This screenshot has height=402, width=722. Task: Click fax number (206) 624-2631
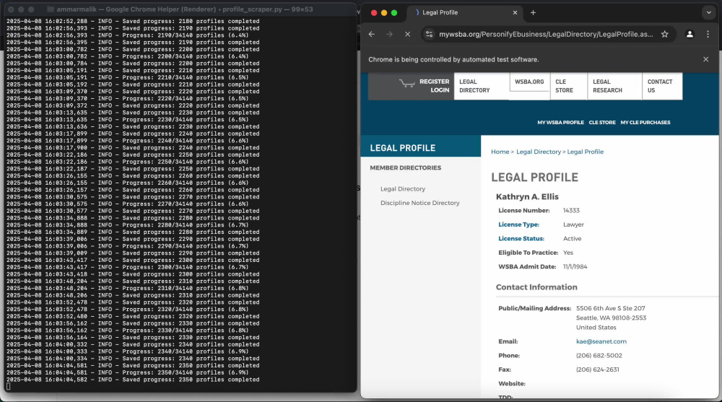pyautogui.click(x=597, y=370)
